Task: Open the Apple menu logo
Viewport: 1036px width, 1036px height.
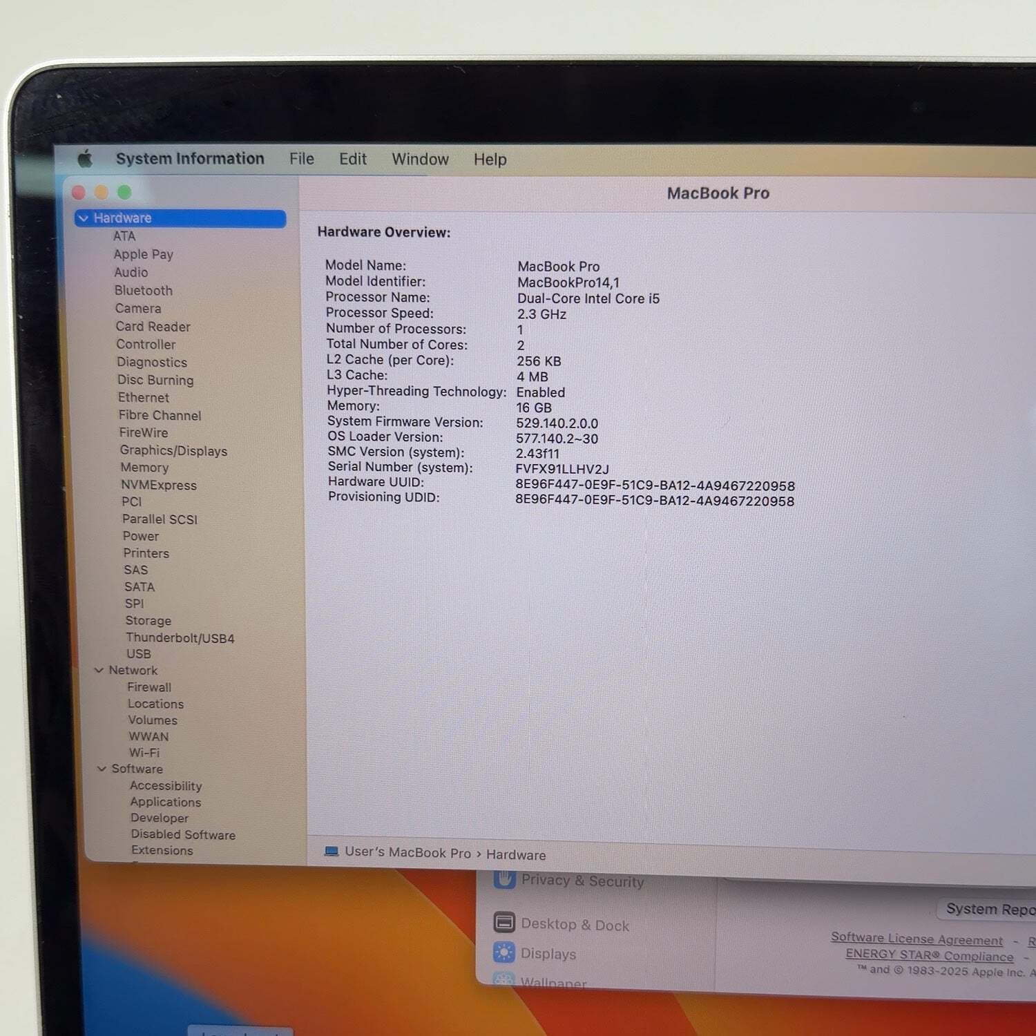Action: tap(85, 159)
